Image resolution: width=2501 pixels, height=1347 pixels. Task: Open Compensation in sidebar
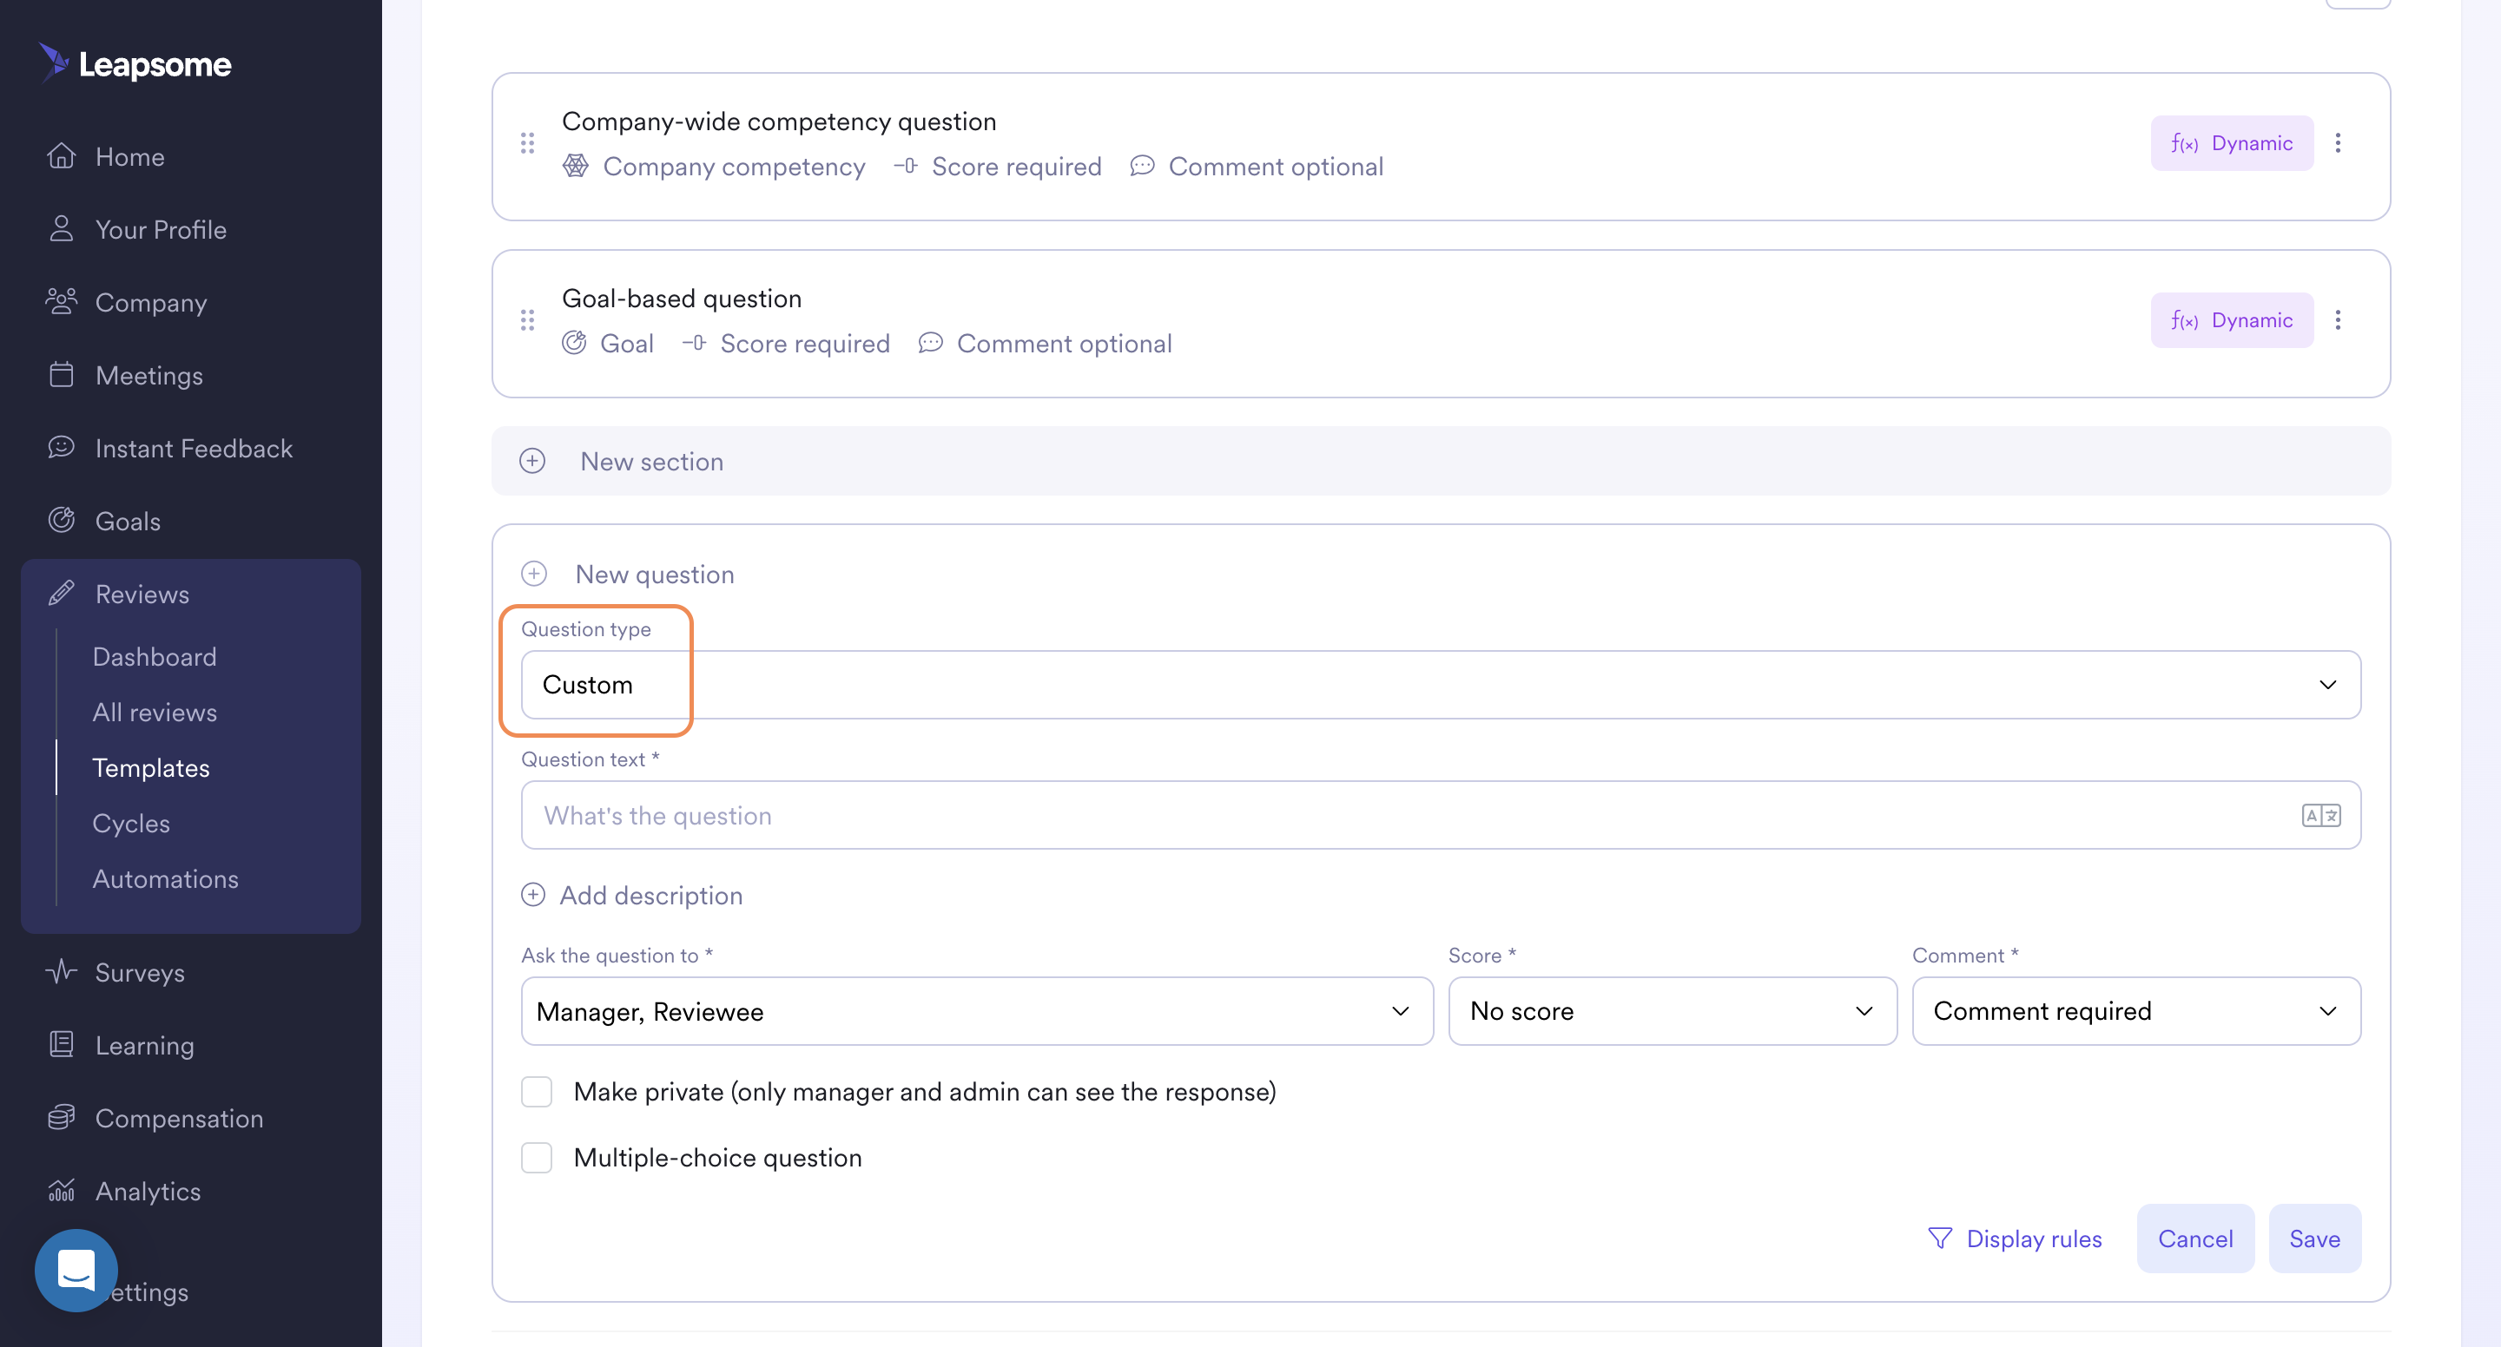(179, 1118)
